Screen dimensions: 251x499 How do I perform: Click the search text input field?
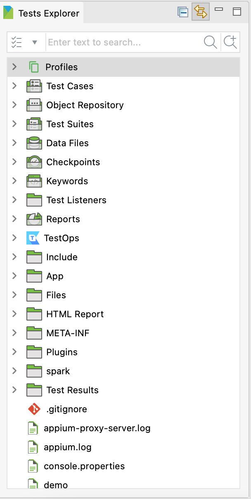124,42
